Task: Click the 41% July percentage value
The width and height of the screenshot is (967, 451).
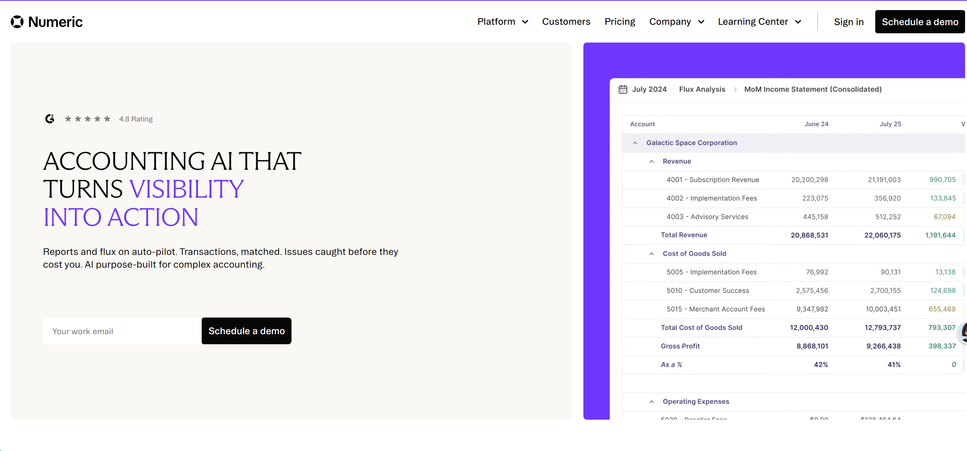Action: click(894, 365)
